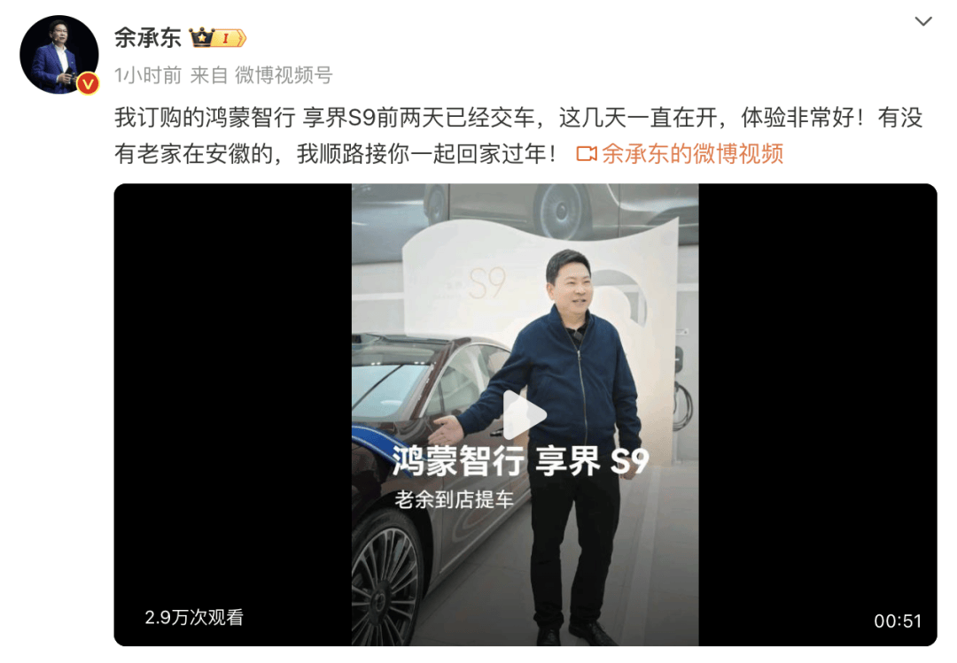Click the gold crown membership icon
This screenshot has width=957, height=663.
(x=201, y=38)
